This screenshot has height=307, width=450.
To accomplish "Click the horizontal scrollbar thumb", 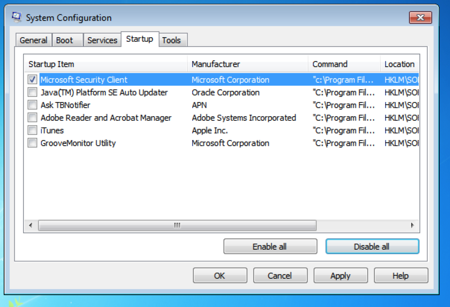I will (x=177, y=225).
